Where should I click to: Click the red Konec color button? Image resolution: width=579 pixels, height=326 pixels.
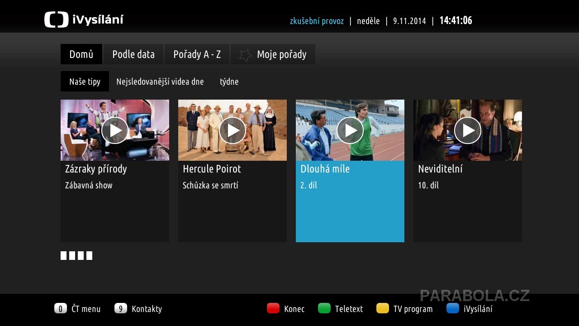click(273, 308)
